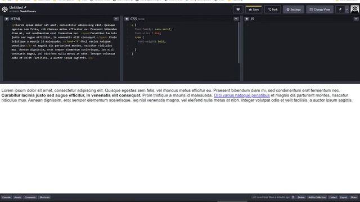Click the CSS scrollbar thumb
The width and height of the screenshot is (360, 202).
[x=238, y=43]
